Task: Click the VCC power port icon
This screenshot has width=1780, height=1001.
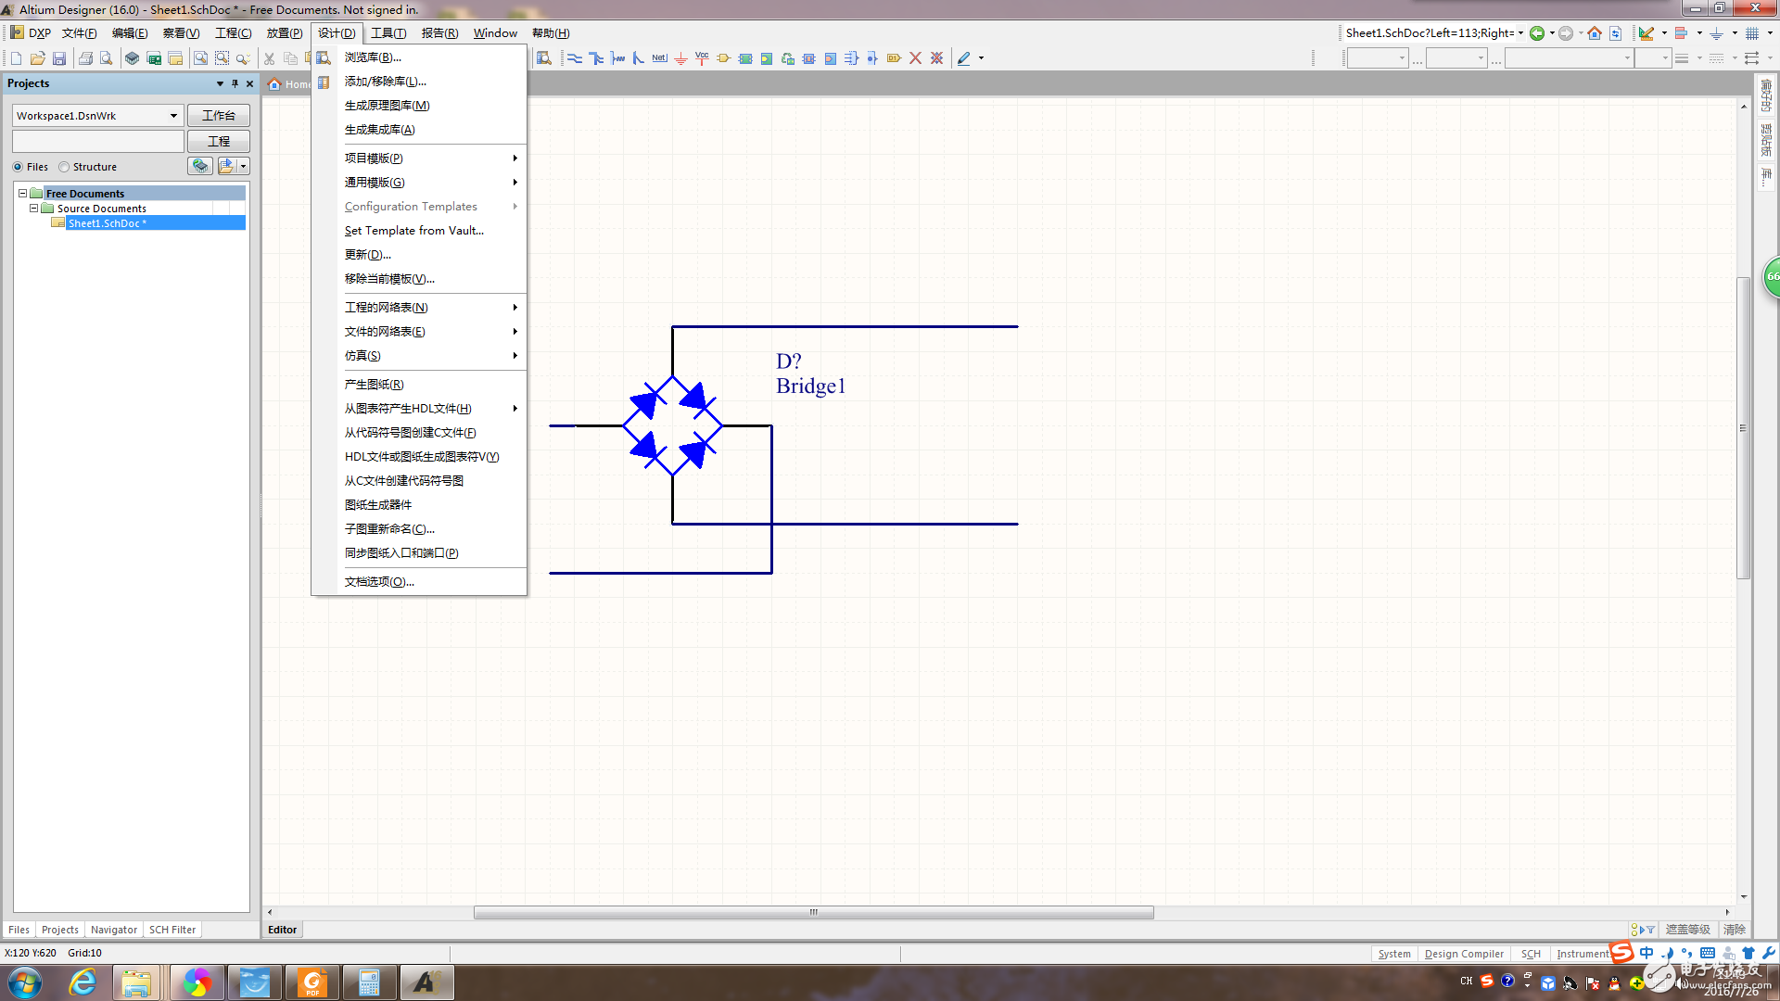Action: (x=702, y=58)
